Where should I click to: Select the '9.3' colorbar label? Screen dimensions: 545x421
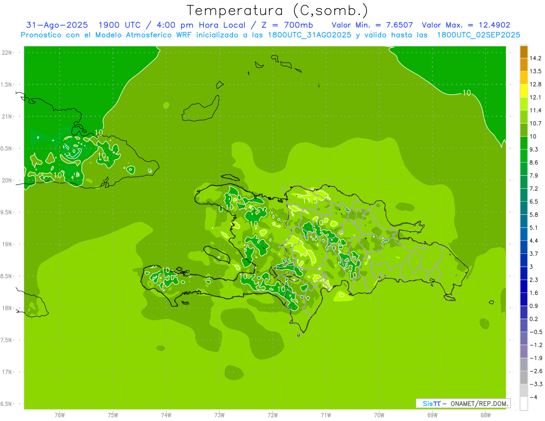(x=534, y=149)
